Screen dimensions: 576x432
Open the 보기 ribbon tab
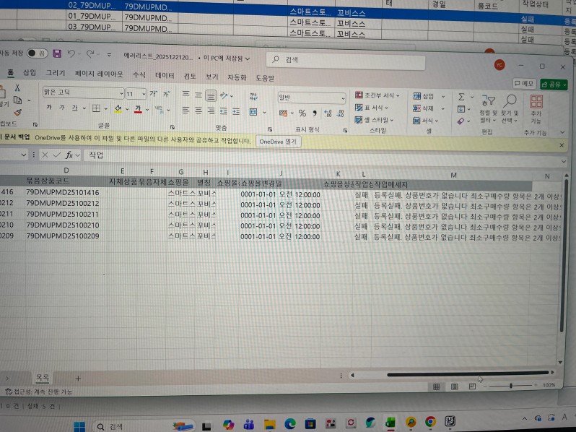[x=212, y=77]
